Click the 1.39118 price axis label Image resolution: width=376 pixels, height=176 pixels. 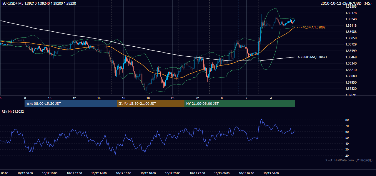pos(351,26)
